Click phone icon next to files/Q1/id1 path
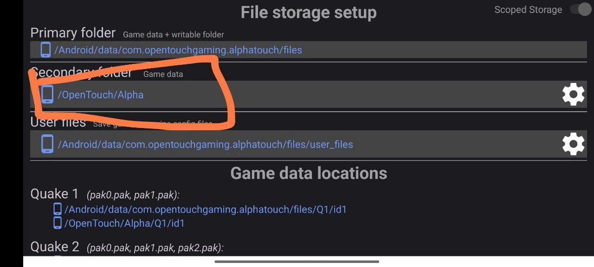594x267 pixels. pos(58,209)
